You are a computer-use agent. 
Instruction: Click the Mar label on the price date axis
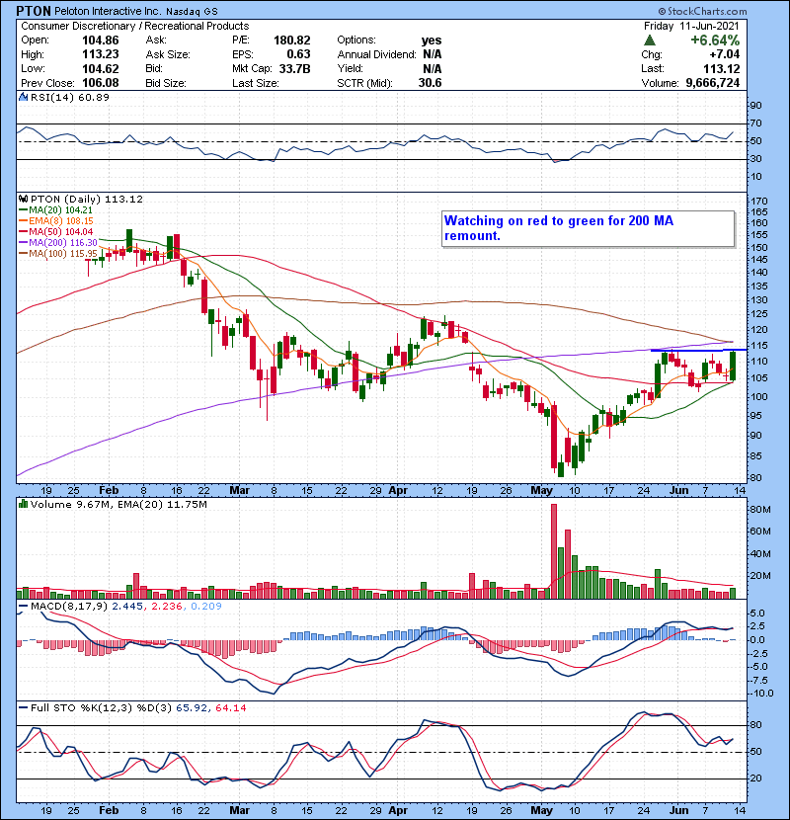point(239,490)
